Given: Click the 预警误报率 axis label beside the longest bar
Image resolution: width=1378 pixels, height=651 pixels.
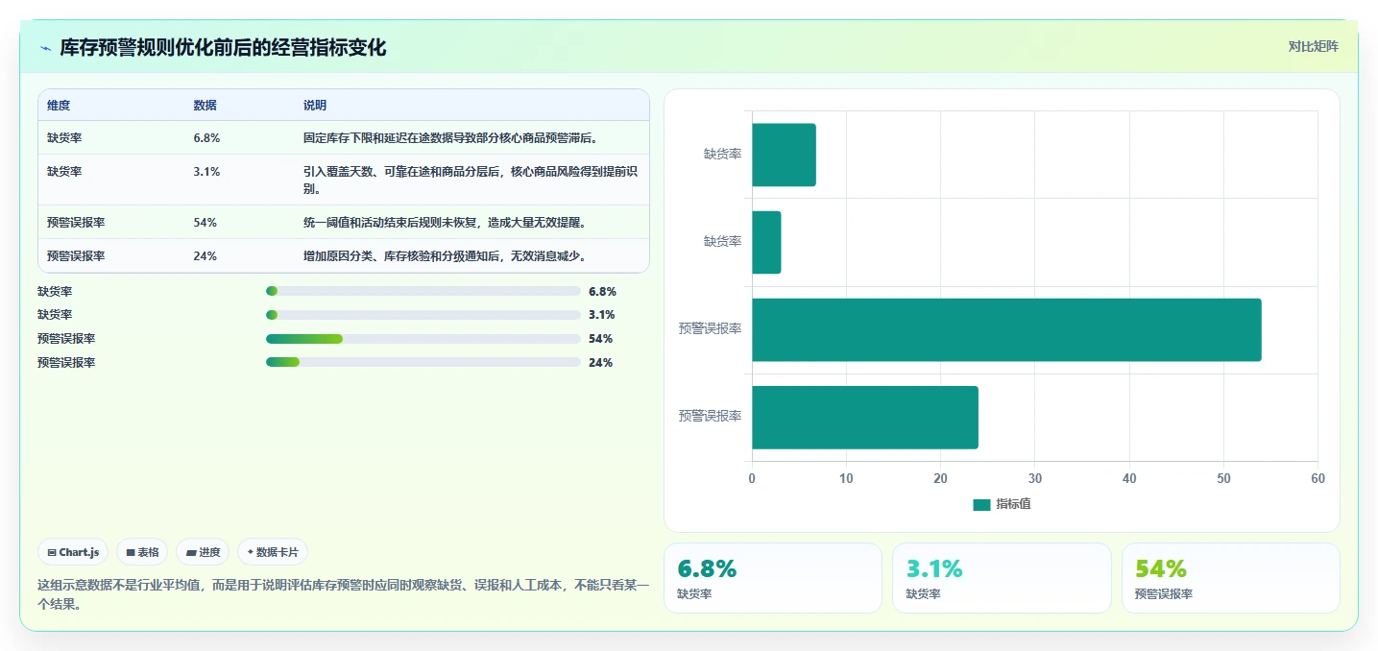Looking at the screenshot, I should pos(710,329).
